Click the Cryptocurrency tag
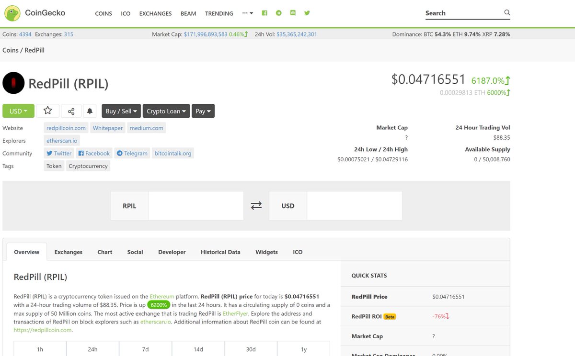 (88, 166)
